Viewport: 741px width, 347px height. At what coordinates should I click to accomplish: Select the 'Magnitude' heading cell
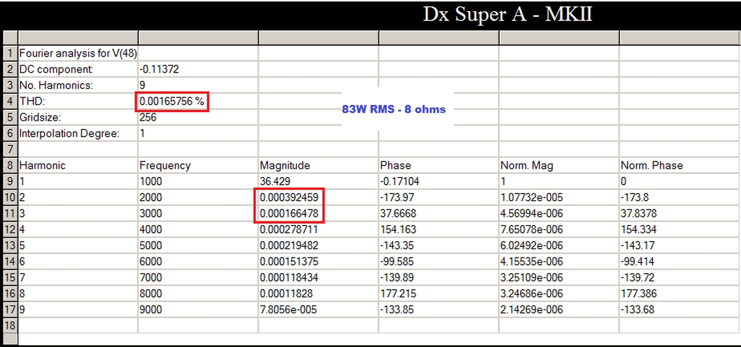pos(318,165)
